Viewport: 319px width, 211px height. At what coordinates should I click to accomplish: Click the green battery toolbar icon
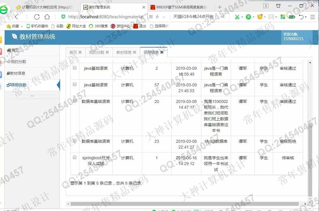pyautogui.click(x=292, y=17)
